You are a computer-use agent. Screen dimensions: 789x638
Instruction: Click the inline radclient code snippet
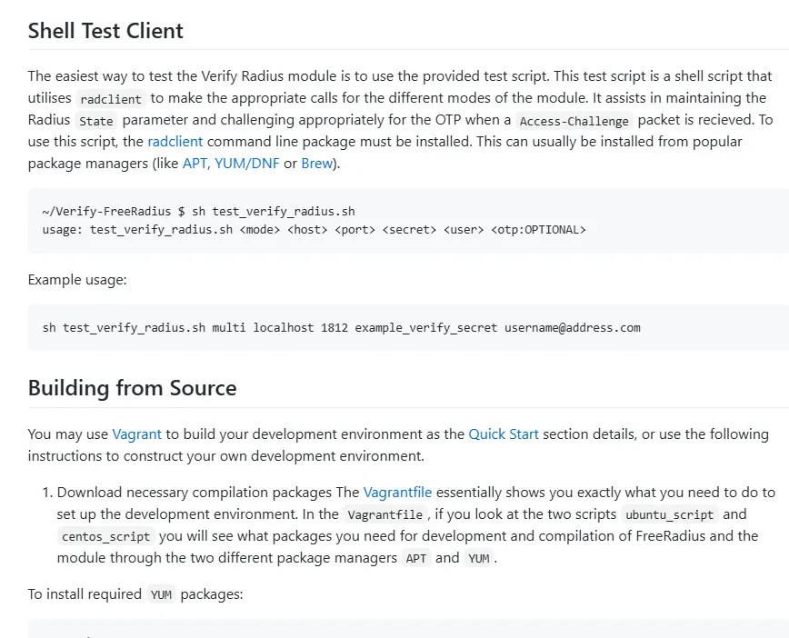[111, 99]
